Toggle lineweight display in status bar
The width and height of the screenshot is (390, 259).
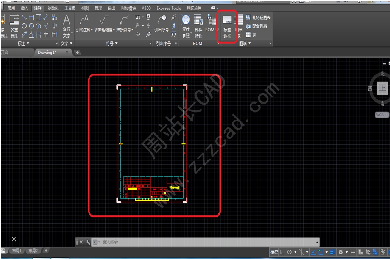[x=332, y=252]
